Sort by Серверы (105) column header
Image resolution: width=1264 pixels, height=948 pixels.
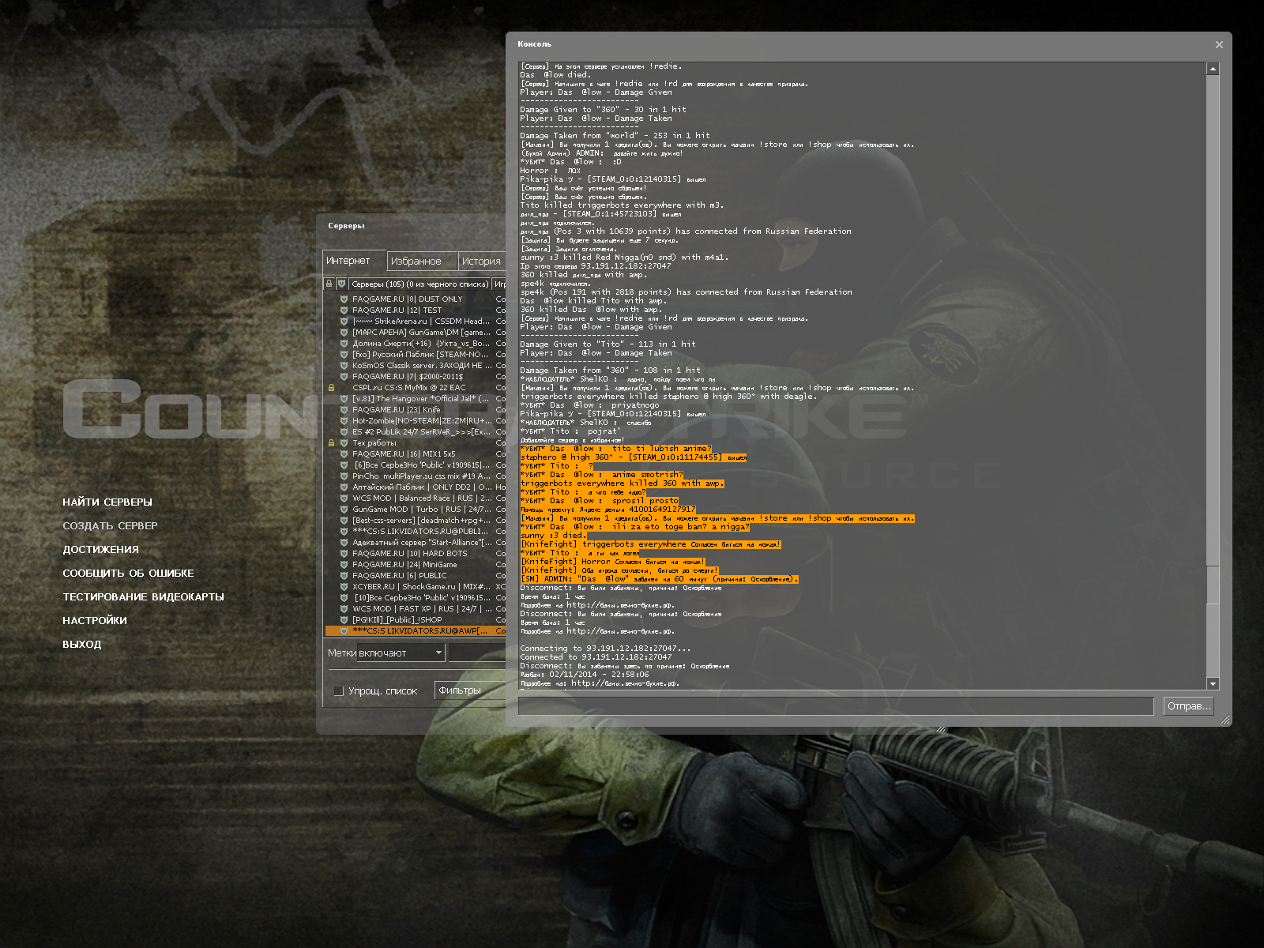[419, 284]
